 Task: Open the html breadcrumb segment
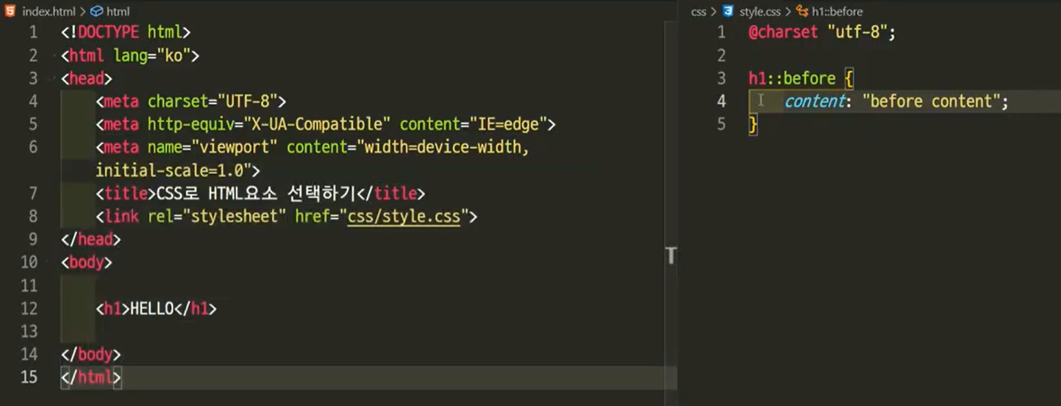[118, 11]
